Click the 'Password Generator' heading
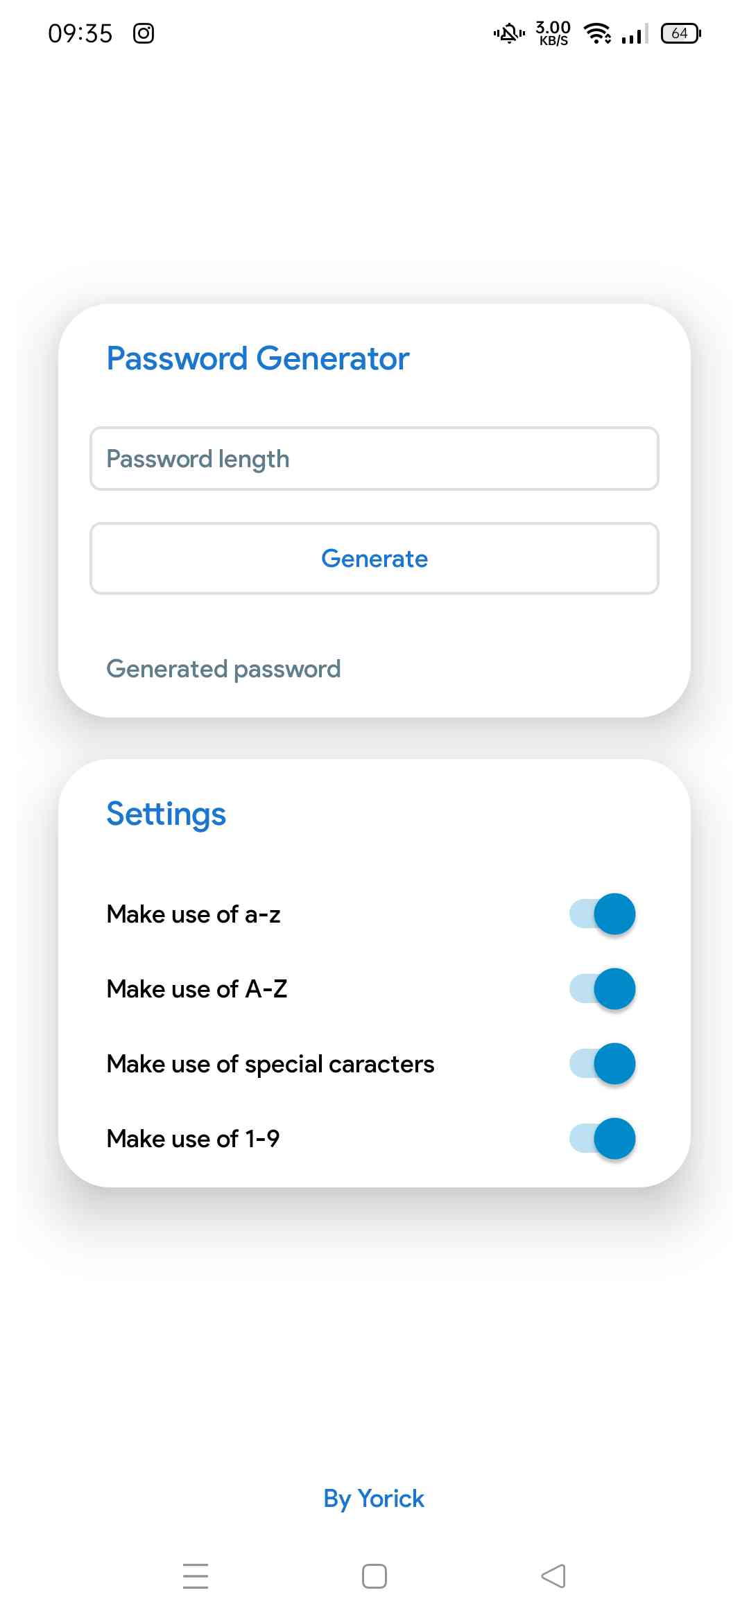Screen dimensions: 749x1622 point(257,358)
